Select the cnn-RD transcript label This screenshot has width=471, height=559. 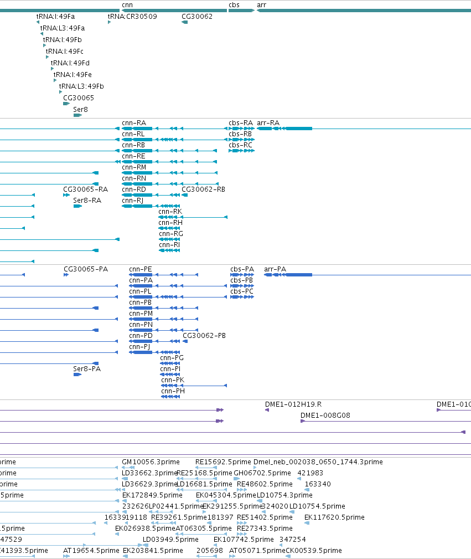134,189
